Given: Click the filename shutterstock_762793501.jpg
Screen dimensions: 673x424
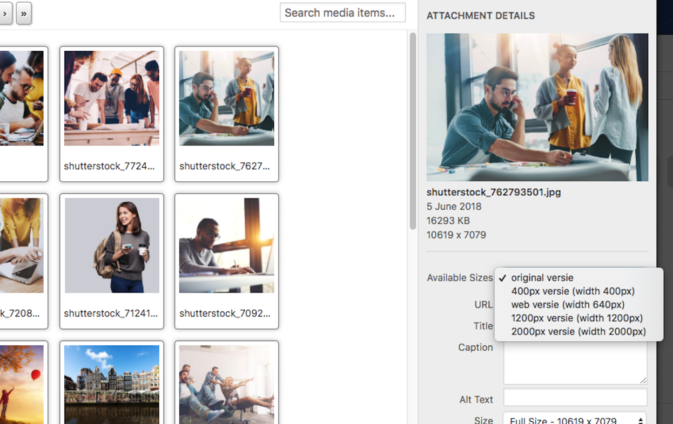Looking at the screenshot, I should pyautogui.click(x=494, y=192).
